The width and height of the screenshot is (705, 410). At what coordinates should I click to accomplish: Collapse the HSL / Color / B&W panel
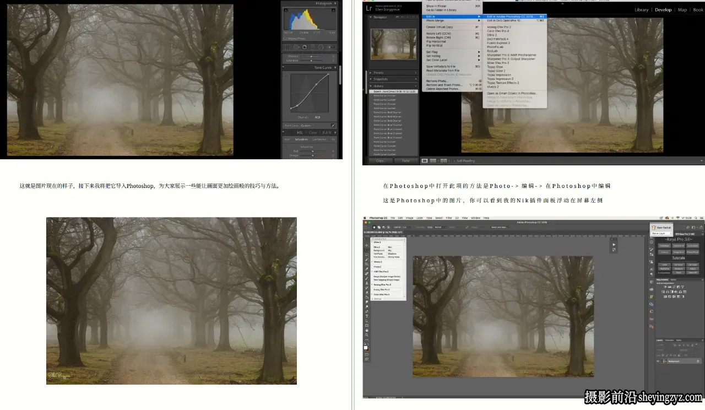335,132
